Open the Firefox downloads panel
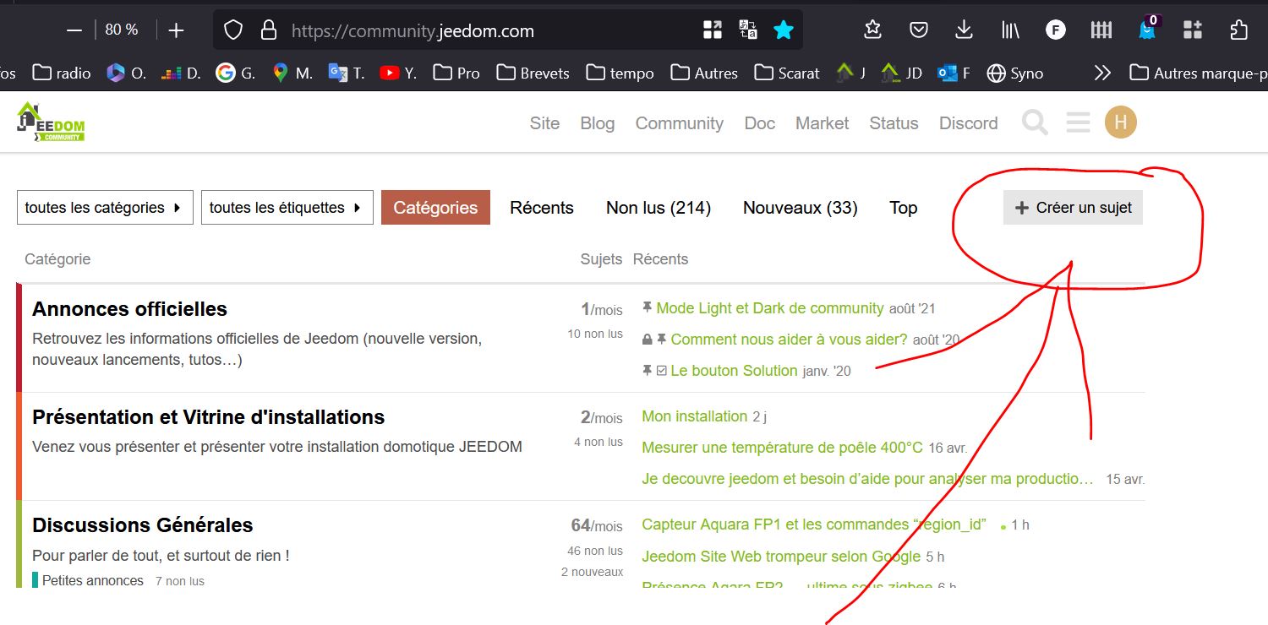This screenshot has width=1268, height=625. tap(963, 29)
